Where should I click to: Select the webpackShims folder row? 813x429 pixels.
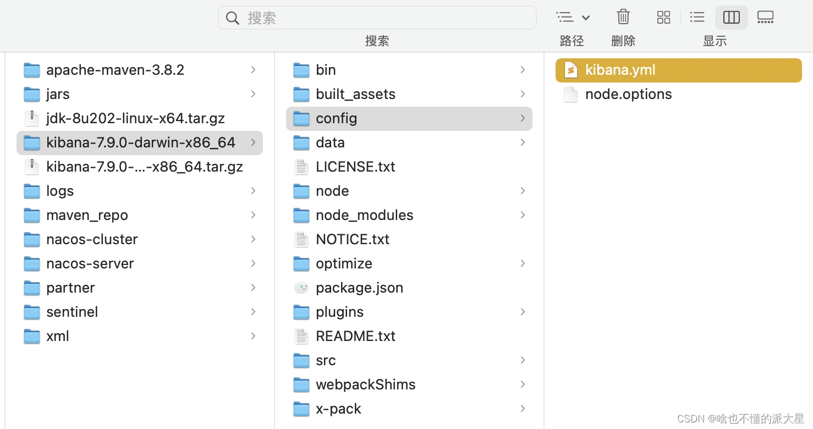(409, 384)
